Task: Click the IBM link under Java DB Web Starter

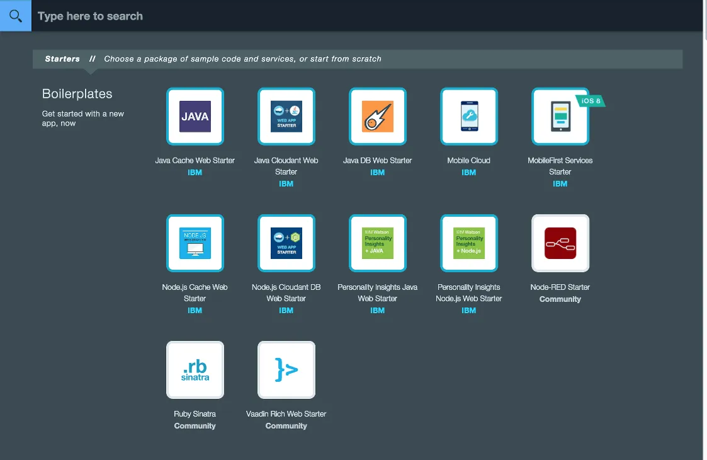Action: point(377,172)
